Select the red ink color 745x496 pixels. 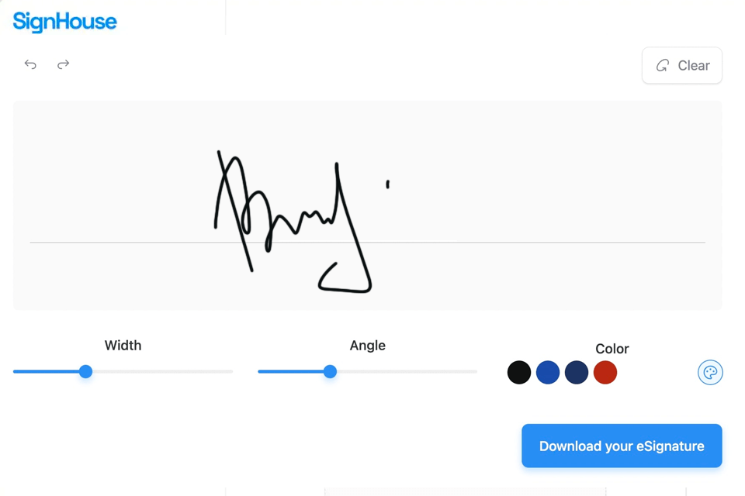605,373
